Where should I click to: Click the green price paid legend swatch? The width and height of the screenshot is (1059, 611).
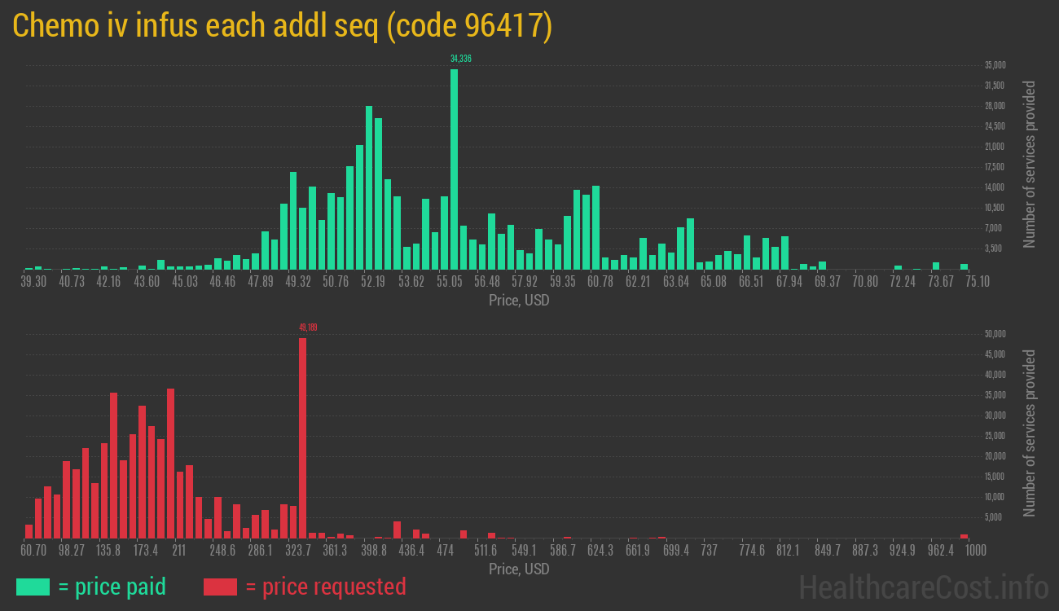point(33,587)
